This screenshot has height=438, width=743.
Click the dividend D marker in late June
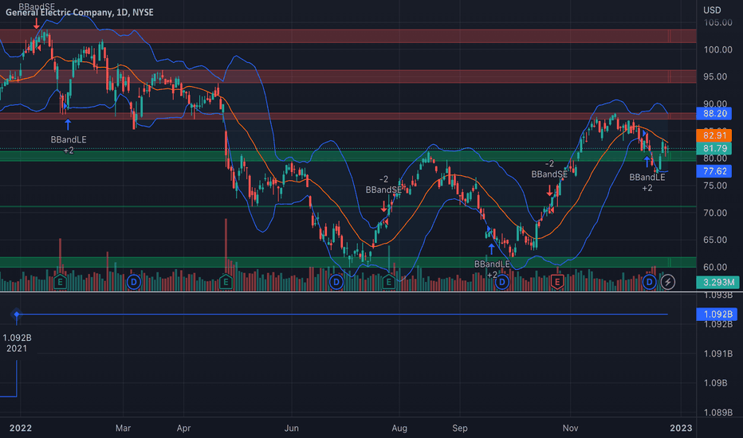pyautogui.click(x=336, y=282)
